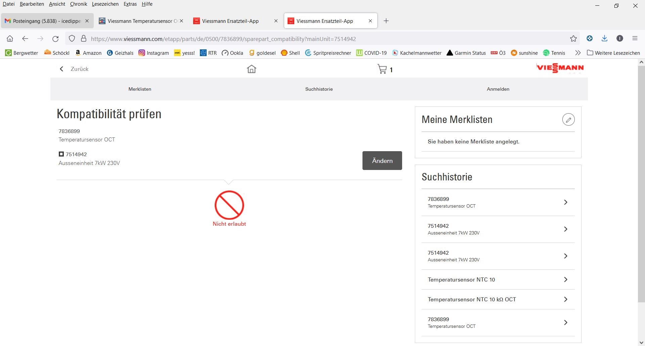Open the Viessmann home icon

(x=251, y=69)
